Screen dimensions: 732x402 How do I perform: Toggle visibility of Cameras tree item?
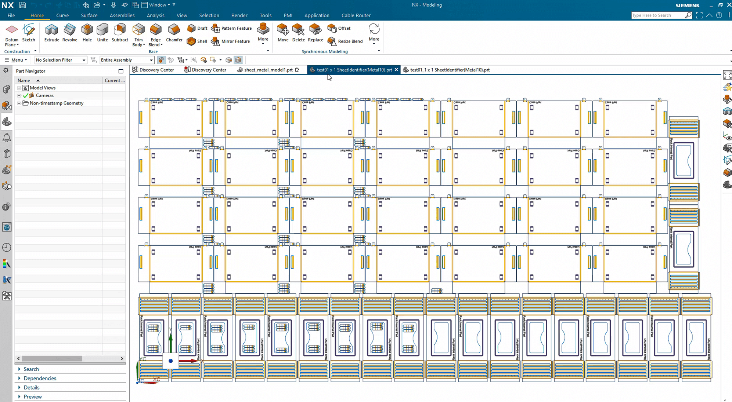tap(27, 95)
